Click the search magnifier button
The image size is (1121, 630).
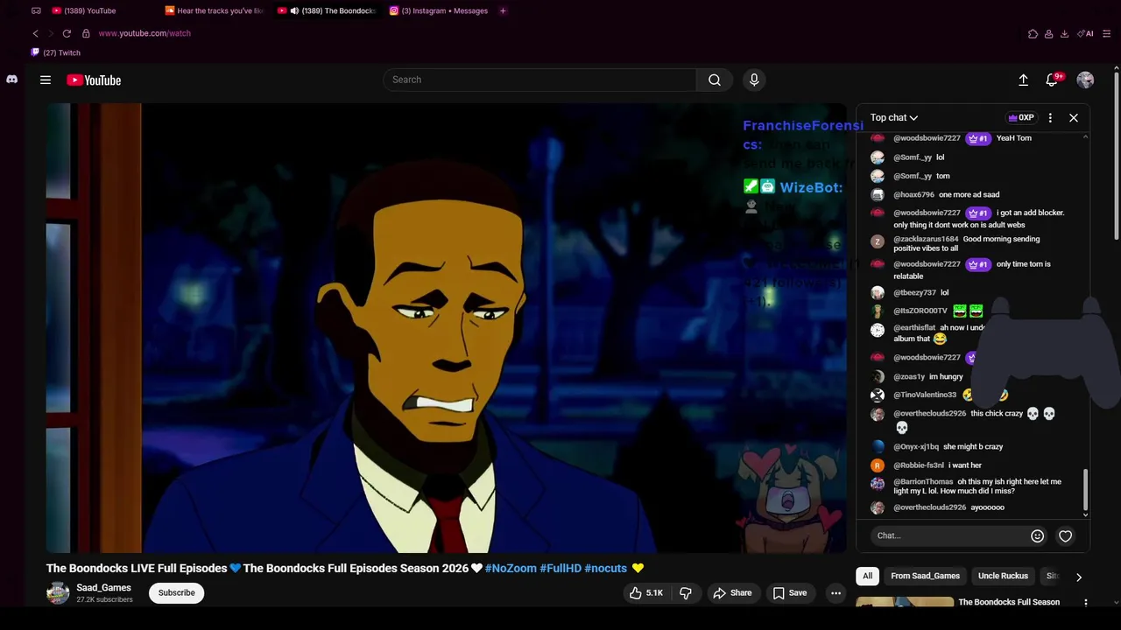(715, 80)
